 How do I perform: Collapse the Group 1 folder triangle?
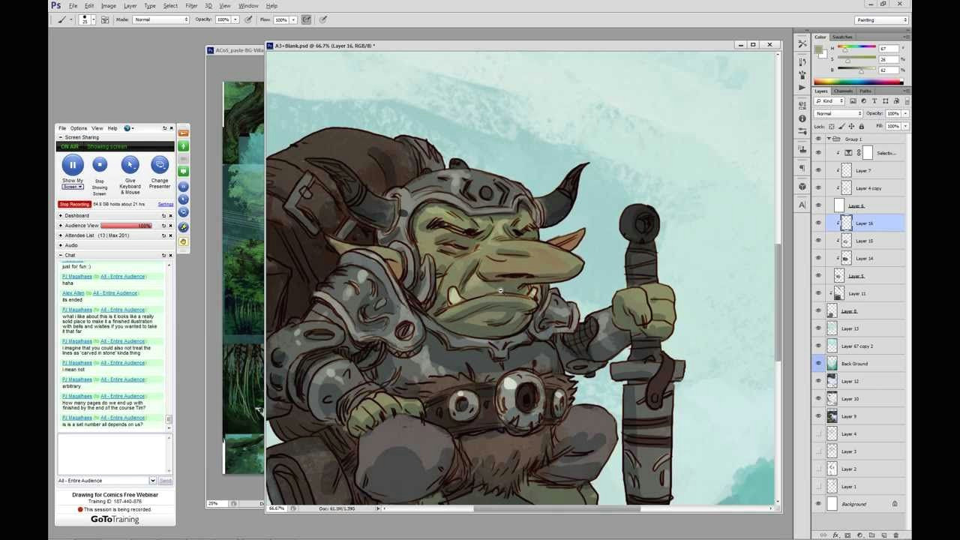point(829,139)
